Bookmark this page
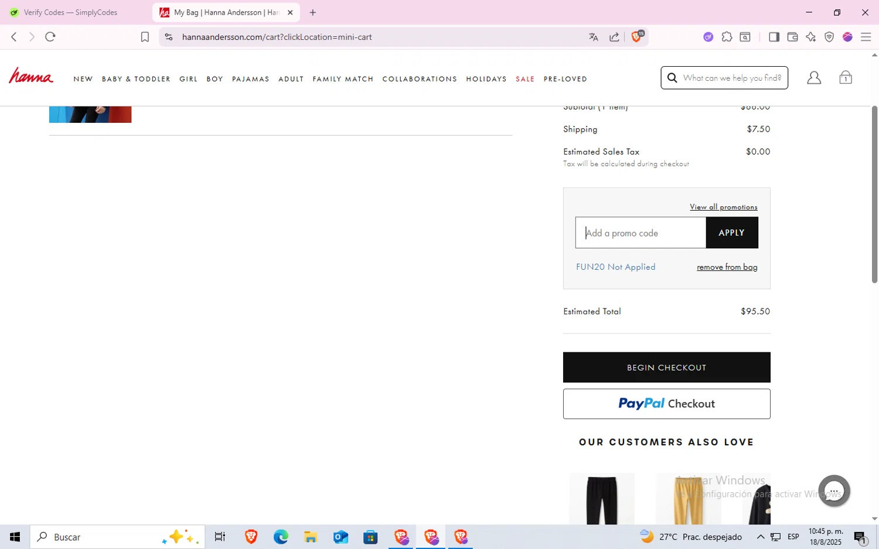Screen dimensions: 879x549 [145, 37]
